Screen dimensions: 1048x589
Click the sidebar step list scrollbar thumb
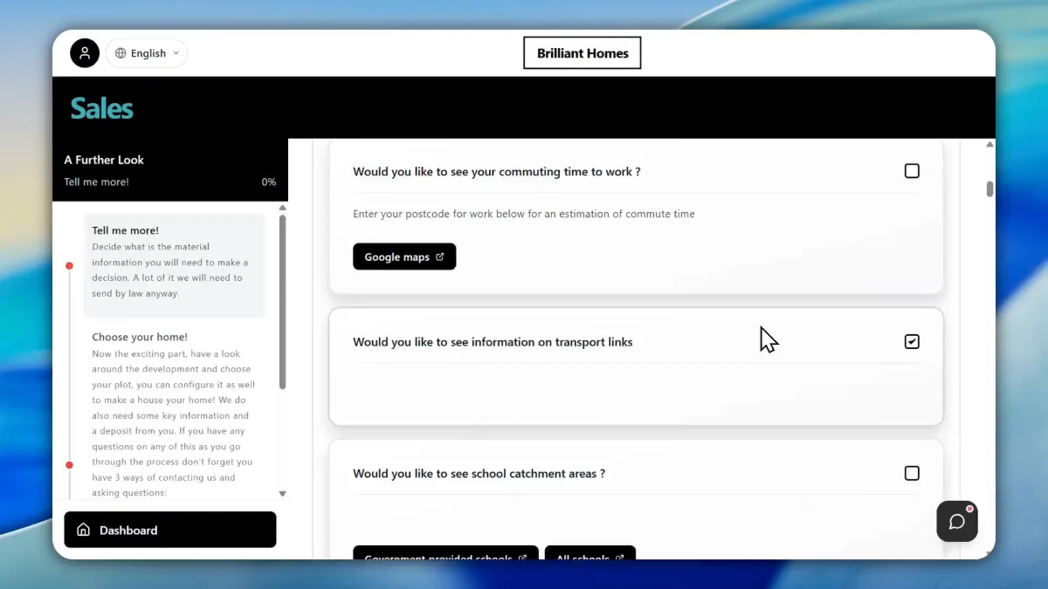(282, 302)
